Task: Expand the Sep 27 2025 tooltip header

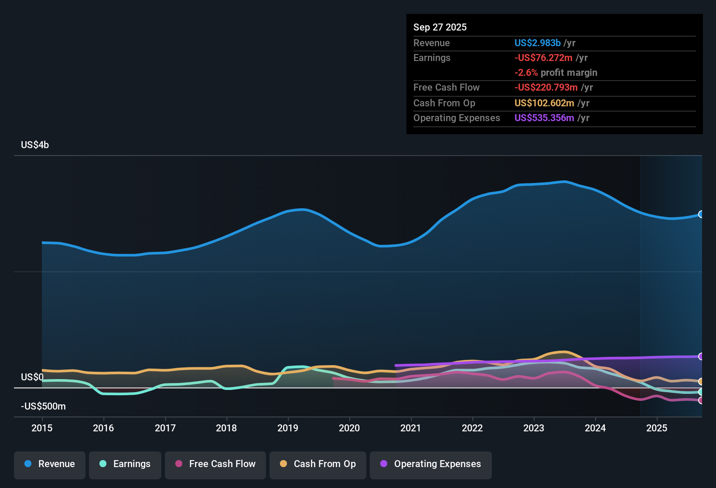Action: click(440, 27)
